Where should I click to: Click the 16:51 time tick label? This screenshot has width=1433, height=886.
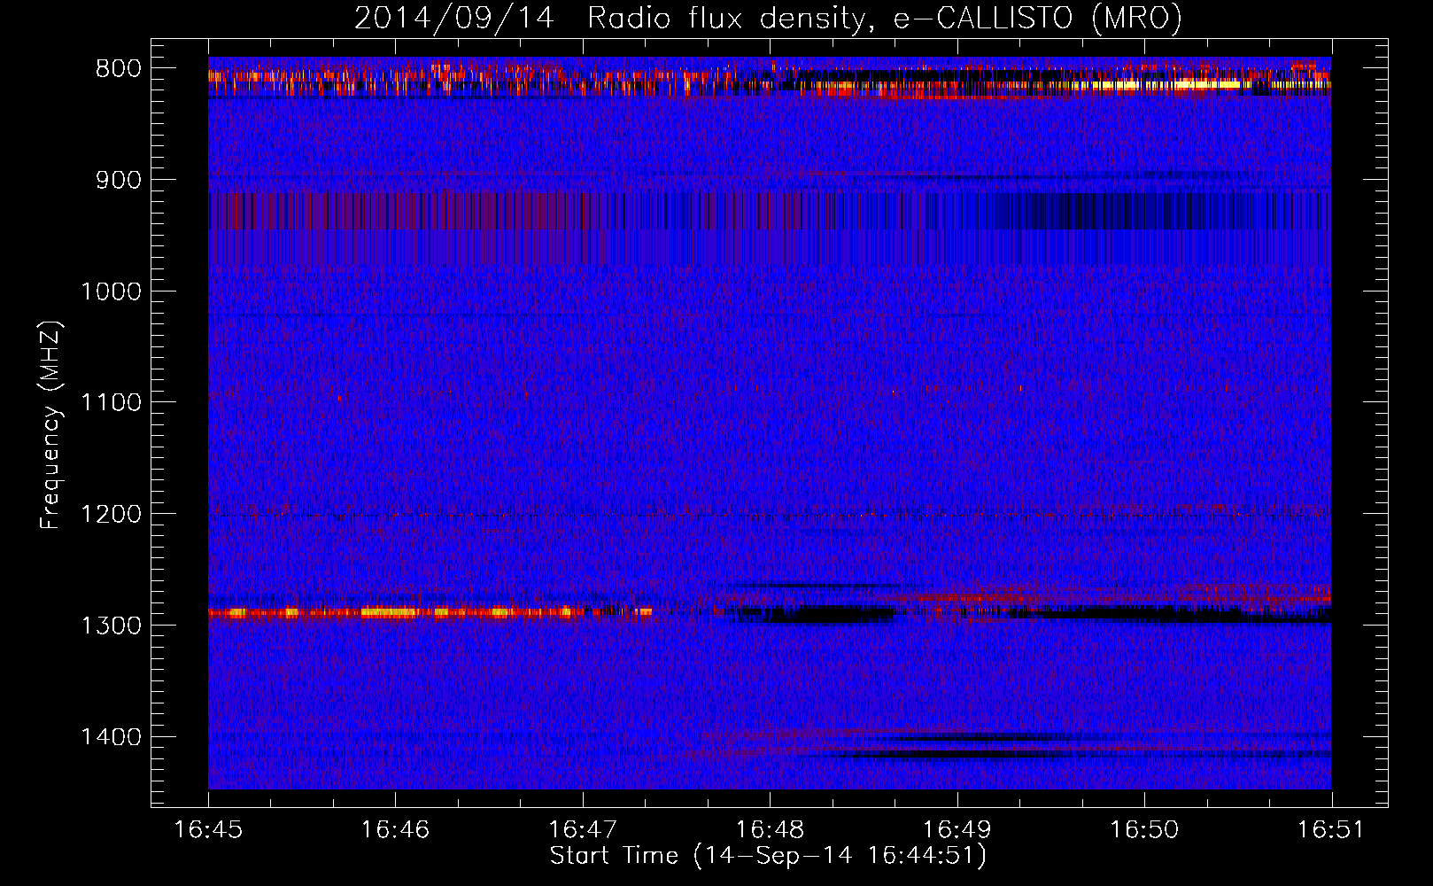[x=1332, y=830]
